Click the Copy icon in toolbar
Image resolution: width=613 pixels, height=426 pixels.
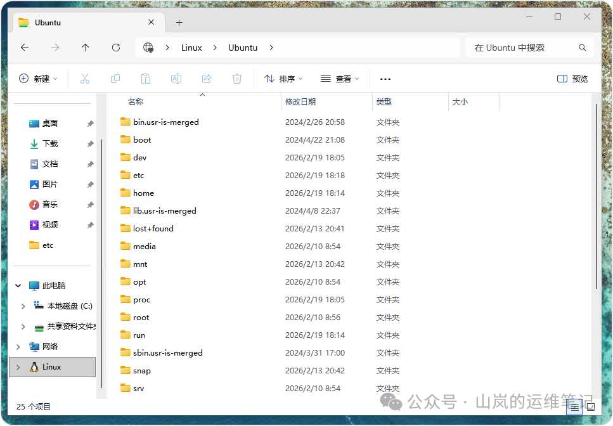pos(115,79)
